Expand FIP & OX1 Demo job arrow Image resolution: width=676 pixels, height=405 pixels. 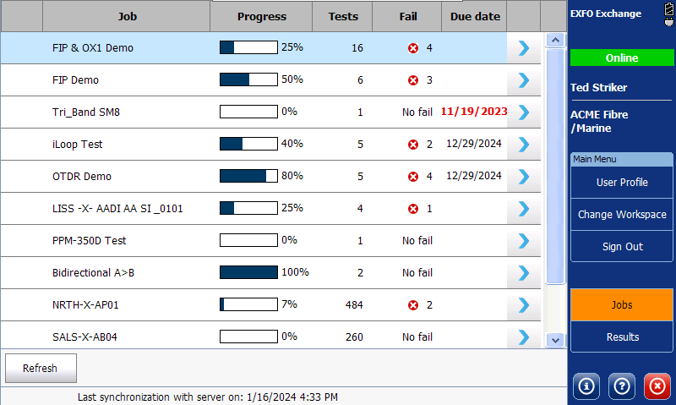[x=524, y=48]
